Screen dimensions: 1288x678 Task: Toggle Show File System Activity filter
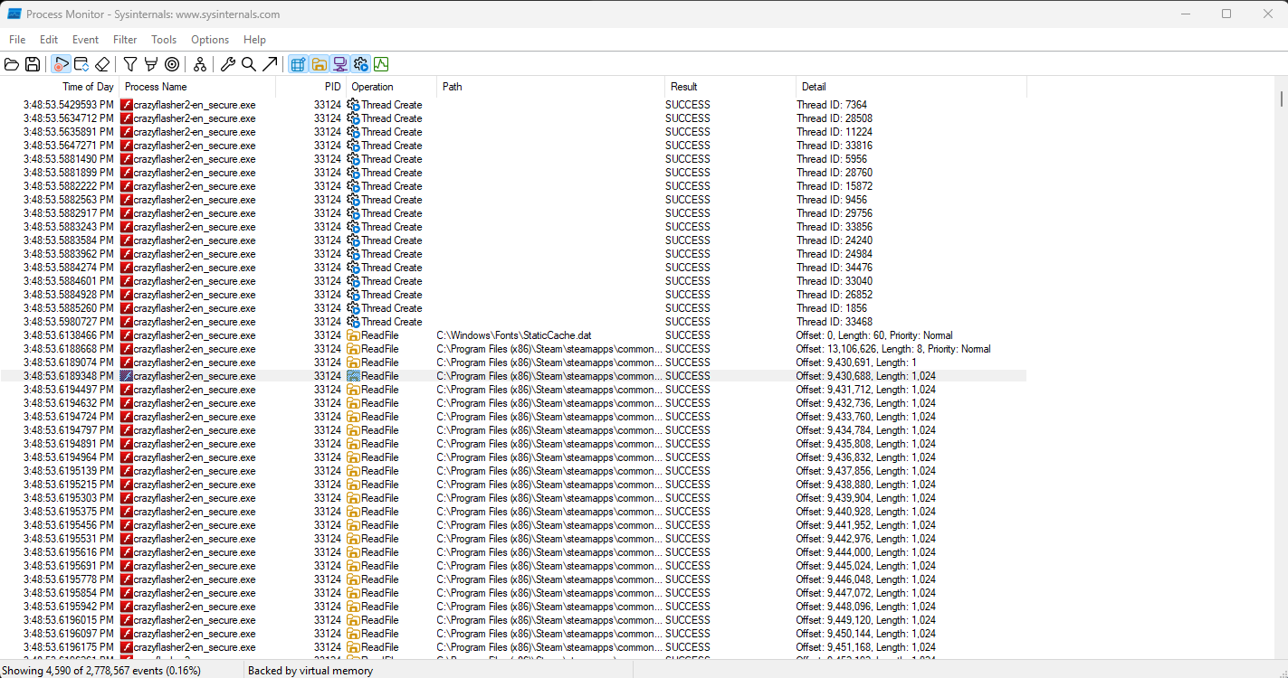320,64
